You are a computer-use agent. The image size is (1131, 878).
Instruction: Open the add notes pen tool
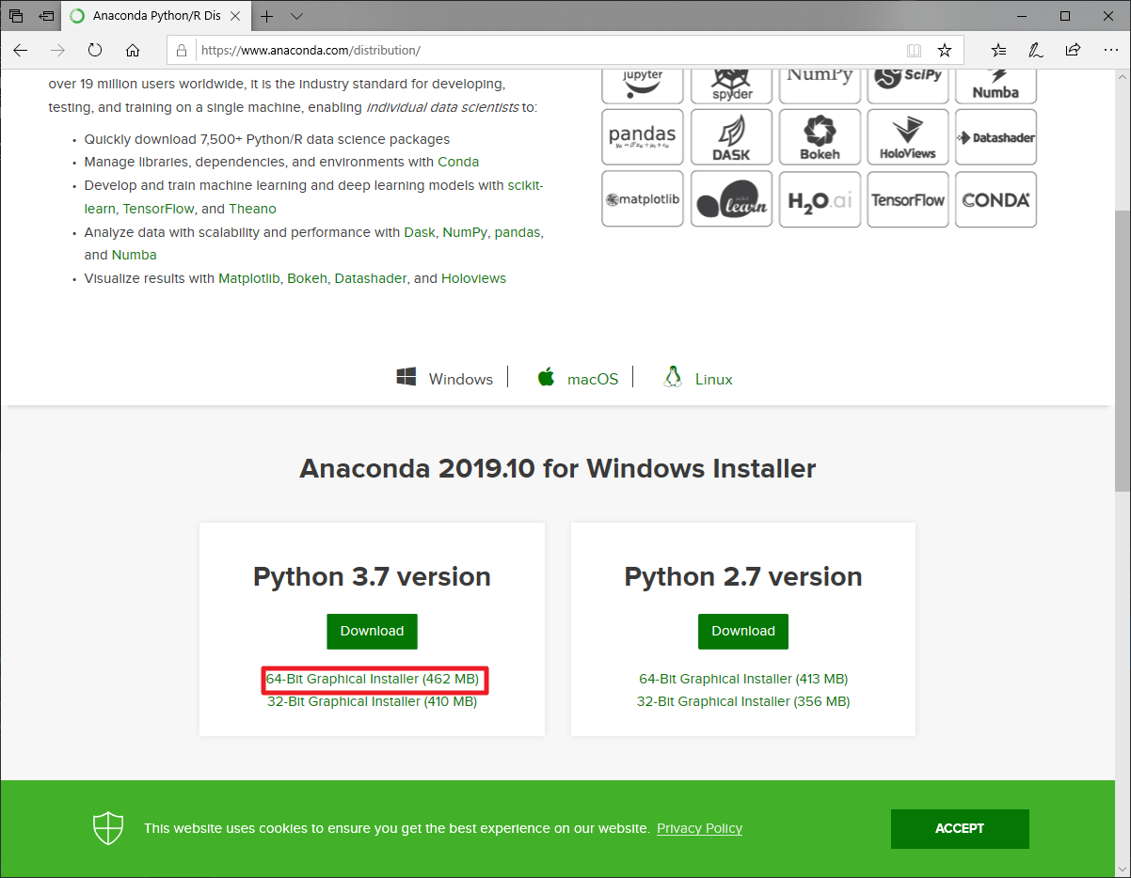pos(1036,50)
